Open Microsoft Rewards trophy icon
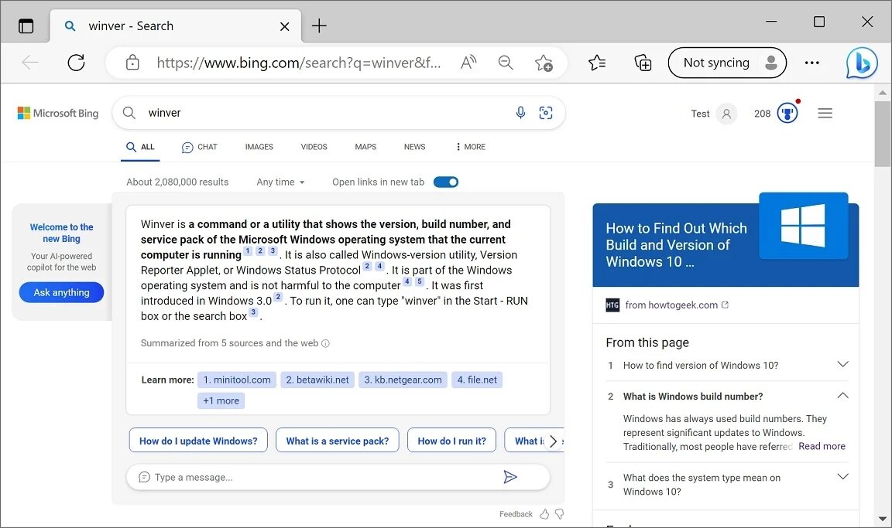The width and height of the screenshot is (892, 528). 788,113
